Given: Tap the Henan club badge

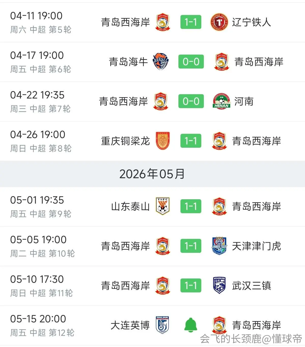Looking at the screenshot, I should point(221,101).
